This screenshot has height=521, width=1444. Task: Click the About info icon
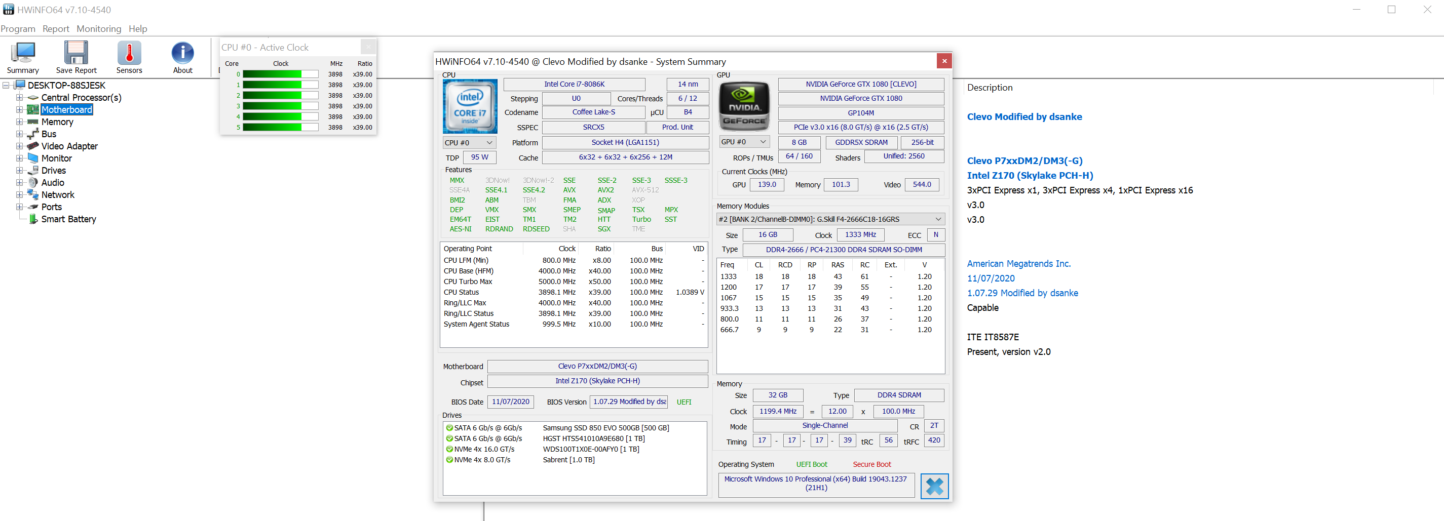pos(183,53)
